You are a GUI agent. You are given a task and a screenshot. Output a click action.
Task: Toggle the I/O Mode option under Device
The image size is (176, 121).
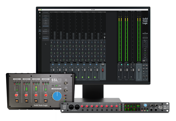click(45, 33)
